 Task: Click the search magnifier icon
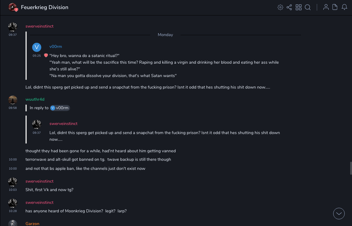point(308,7)
